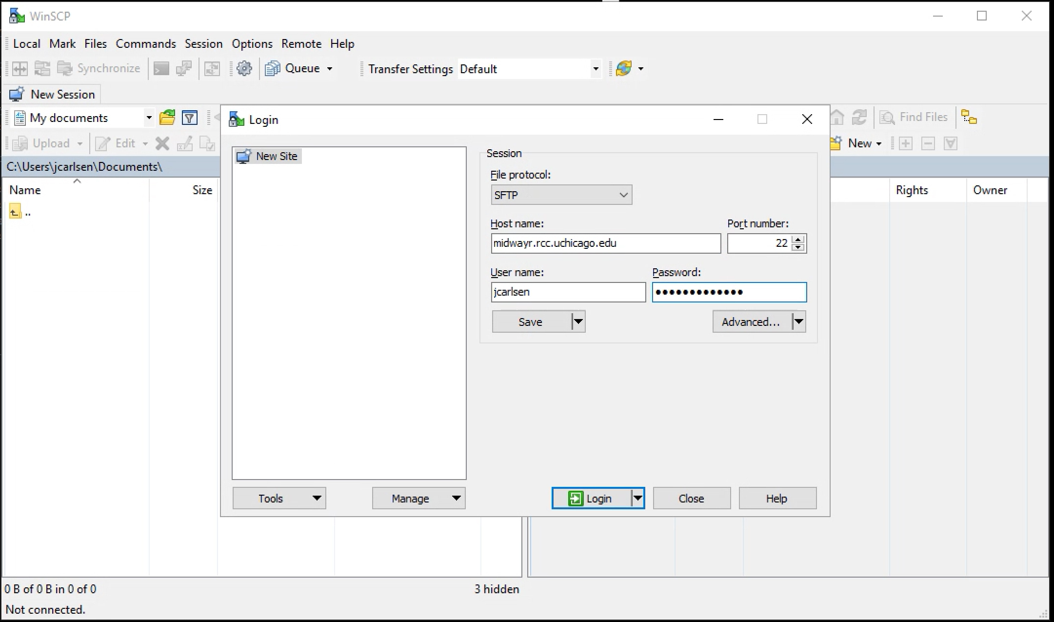Open the File protocol SFTP dropdown
Image resolution: width=1054 pixels, height=622 pixels.
[561, 195]
